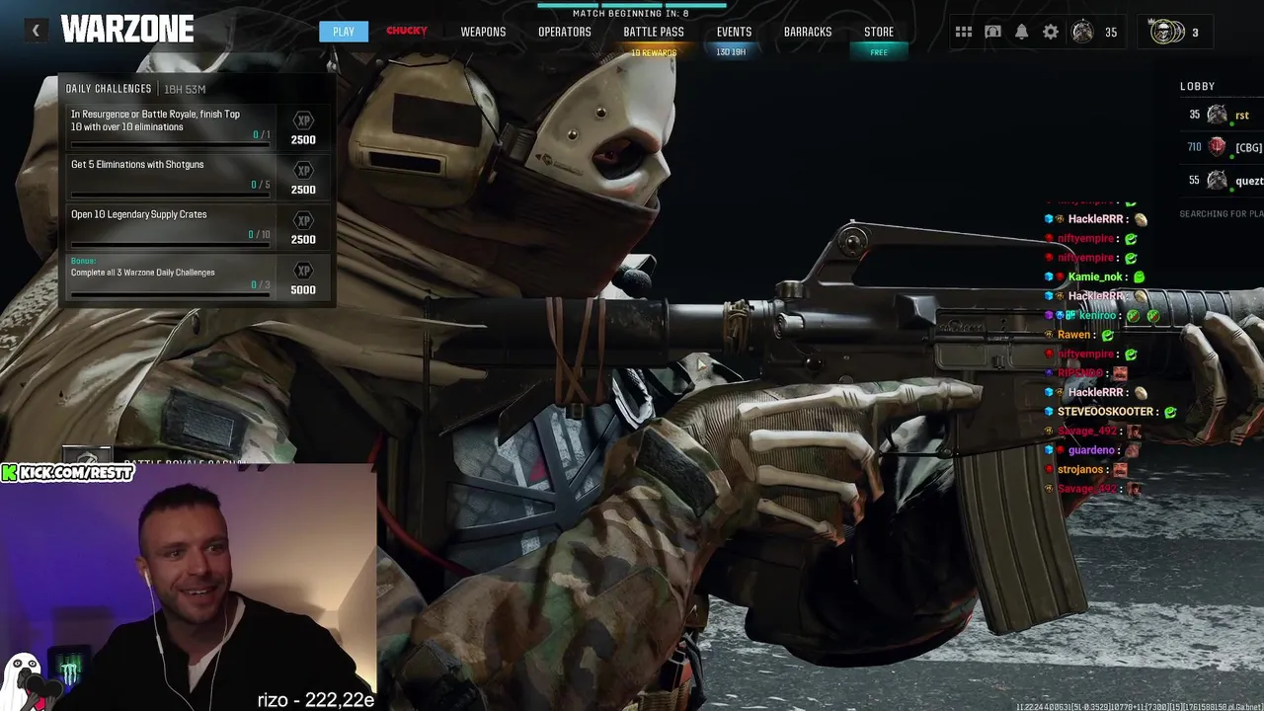Screen dimensions: 1264x711
Task: Click the DAILY CHALLENGES header
Action: click(109, 89)
